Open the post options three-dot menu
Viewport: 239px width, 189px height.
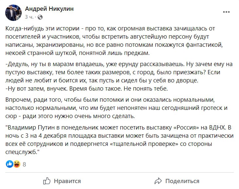click(226, 12)
